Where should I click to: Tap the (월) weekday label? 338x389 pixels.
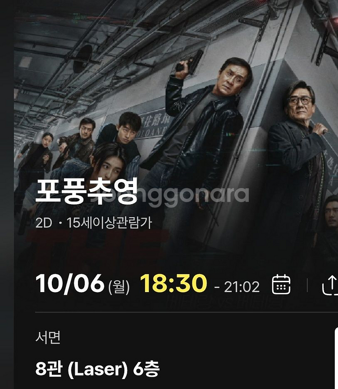119,287
